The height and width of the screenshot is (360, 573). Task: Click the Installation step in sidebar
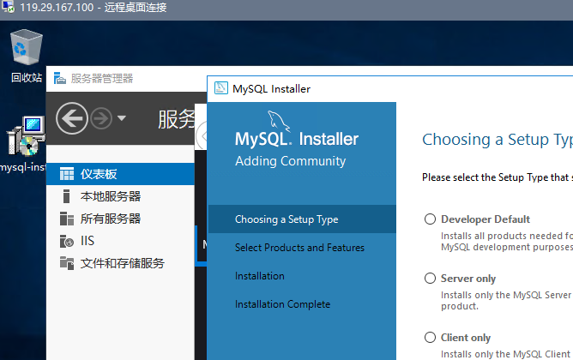click(x=260, y=276)
